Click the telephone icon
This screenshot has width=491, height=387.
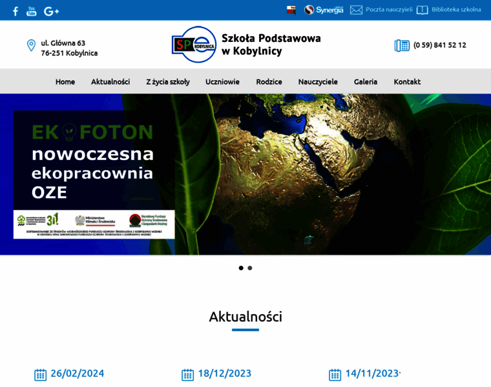(x=402, y=46)
